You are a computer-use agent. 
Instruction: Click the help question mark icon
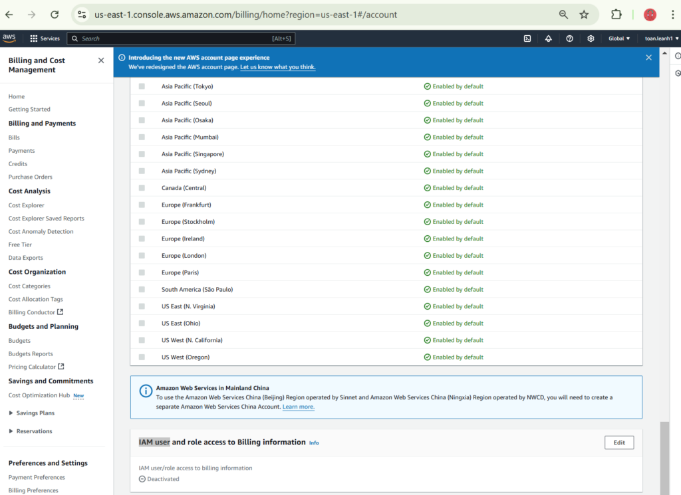(569, 39)
